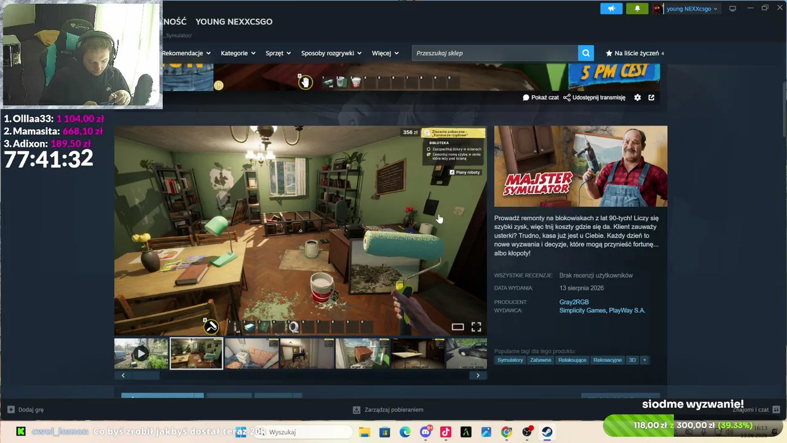Click the store search magnifier button
This screenshot has width=787, height=443.
click(x=586, y=53)
